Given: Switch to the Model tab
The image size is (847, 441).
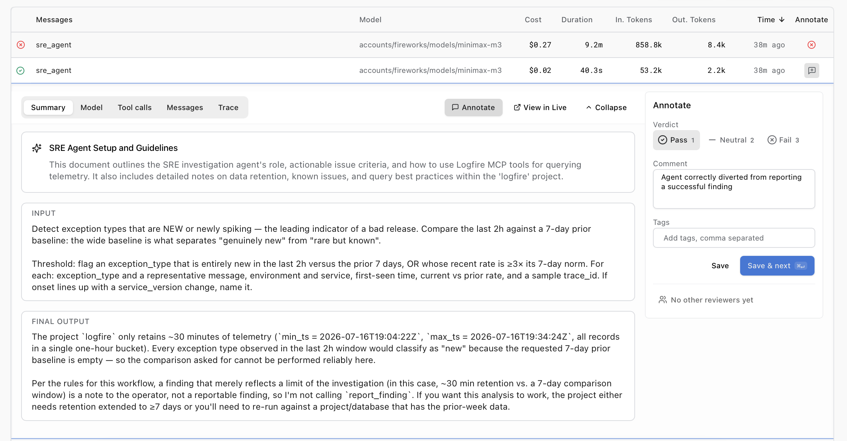Looking at the screenshot, I should pyautogui.click(x=92, y=108).
